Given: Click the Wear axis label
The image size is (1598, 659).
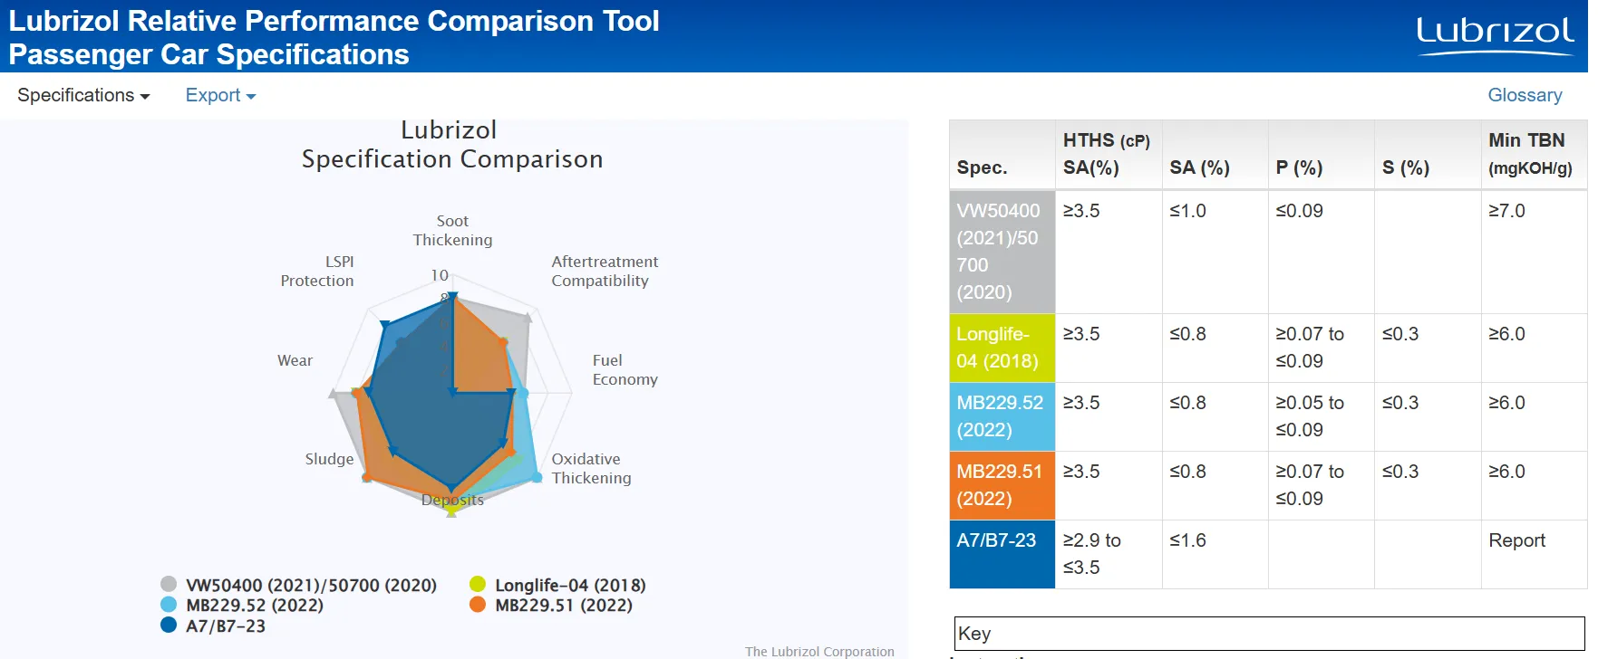Looking at the screenshot, I should pyautogui.click(x=295, y=360).
